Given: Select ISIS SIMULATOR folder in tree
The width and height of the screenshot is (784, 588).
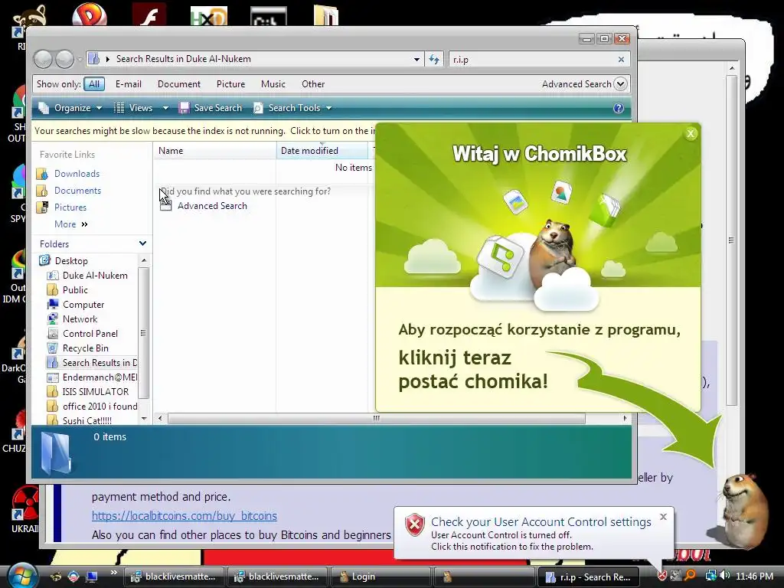Looking at the screenshot, I should pos(87,391).
